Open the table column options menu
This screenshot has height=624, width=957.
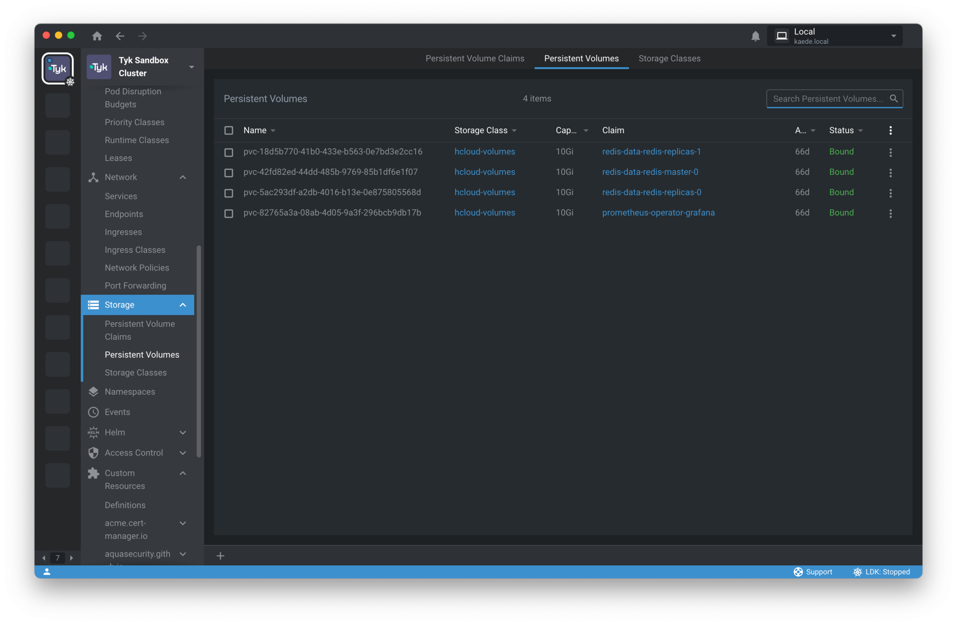890,130
